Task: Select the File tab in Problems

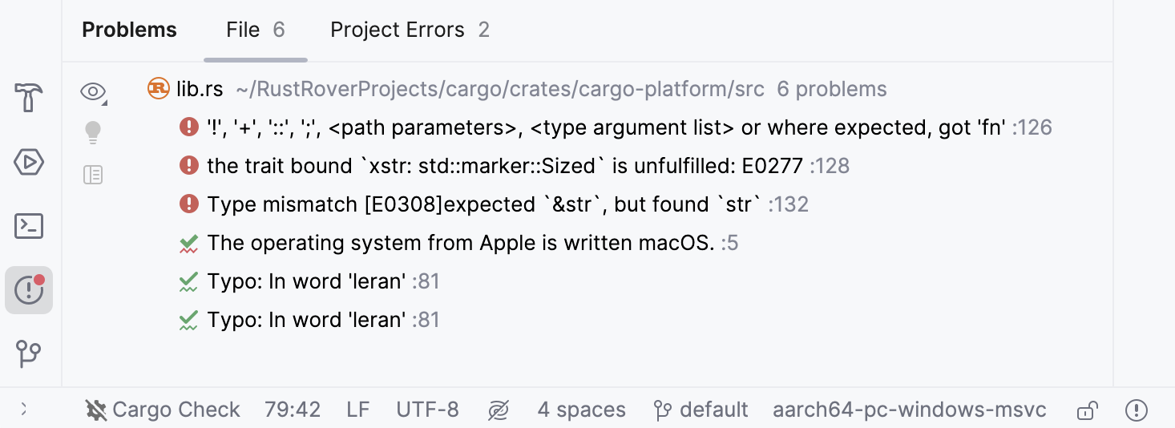Action: [x=255, y=30]
